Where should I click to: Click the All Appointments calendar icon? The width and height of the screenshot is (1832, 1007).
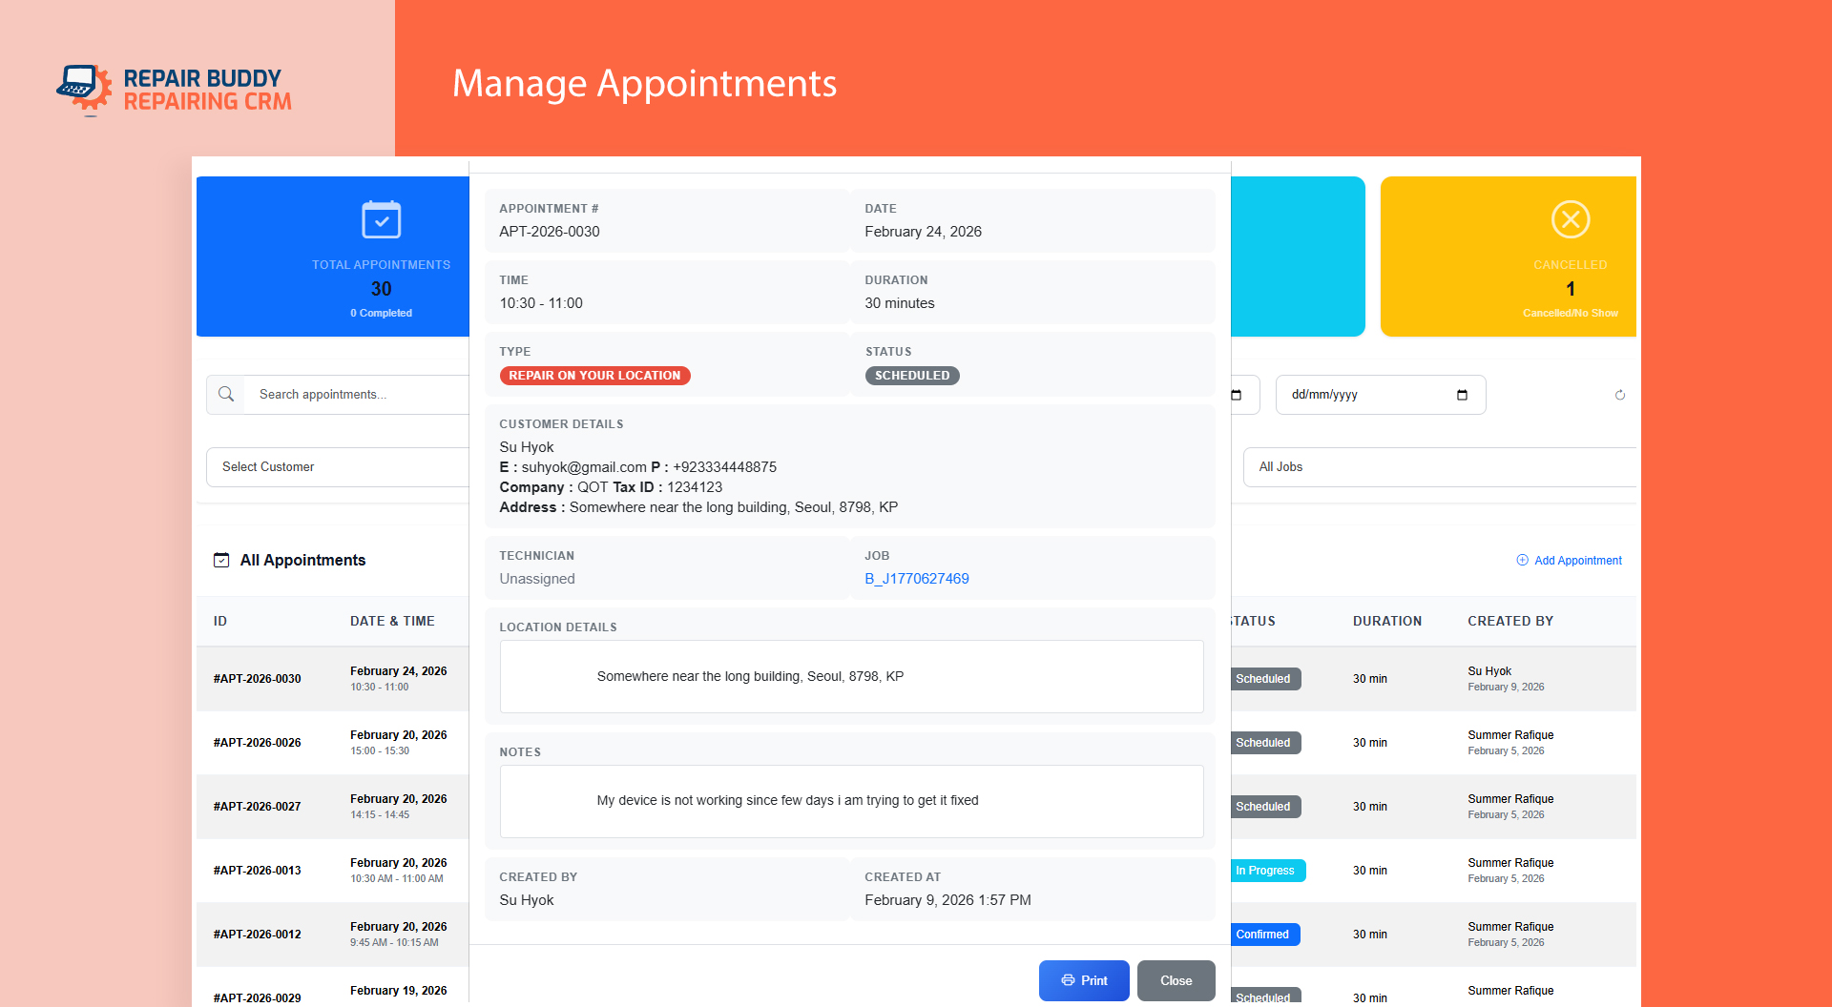(221, 560)
